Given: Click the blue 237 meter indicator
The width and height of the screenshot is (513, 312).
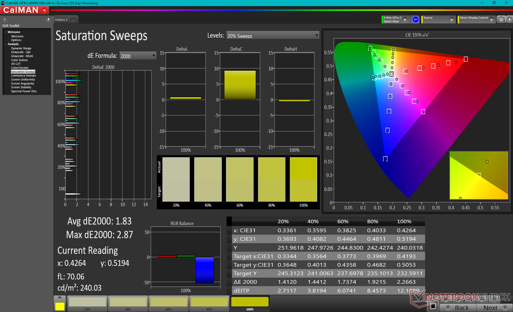Looking at the screenshot, I should (x=415, y=19).
